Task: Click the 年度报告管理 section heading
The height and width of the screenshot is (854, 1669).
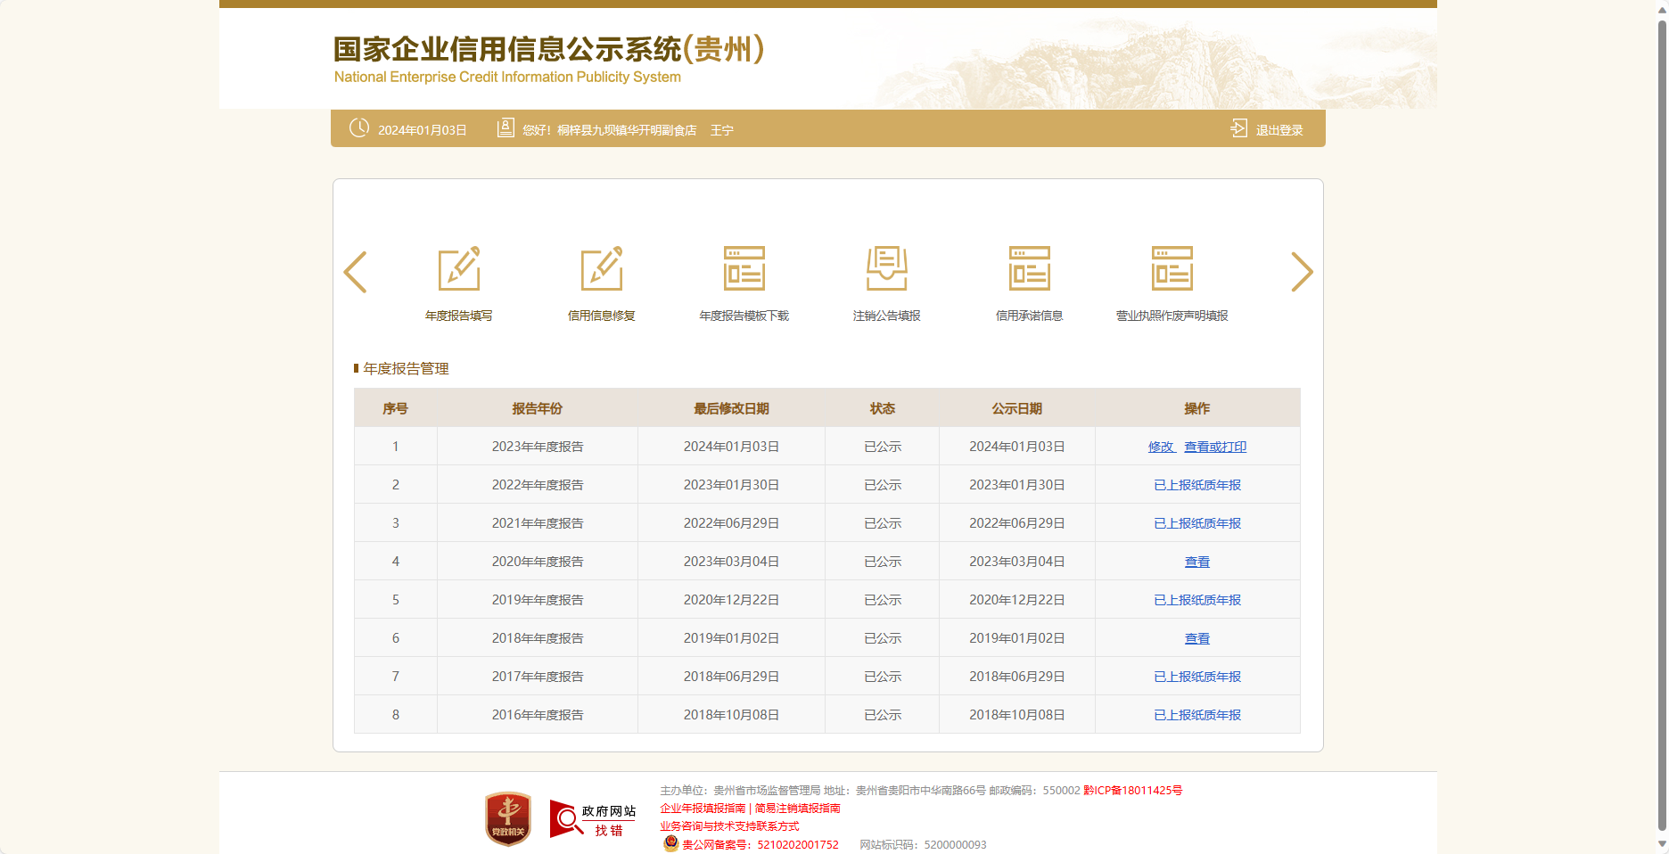Action: pos(406,368)
